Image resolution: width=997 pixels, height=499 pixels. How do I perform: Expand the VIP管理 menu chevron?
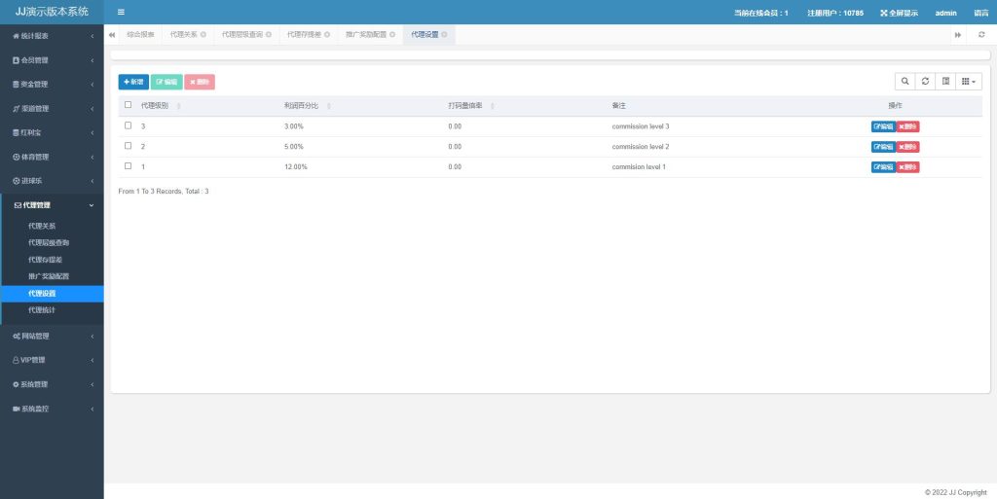pyautogui.click(x=92, y=361)
